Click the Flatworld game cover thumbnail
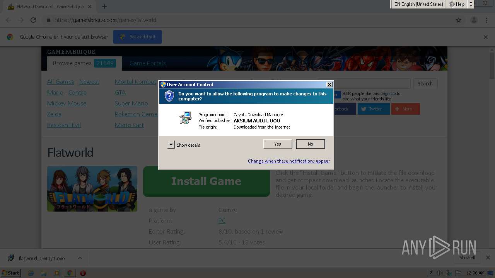This screenshot has width=495, height=278. tap(92, 189)
